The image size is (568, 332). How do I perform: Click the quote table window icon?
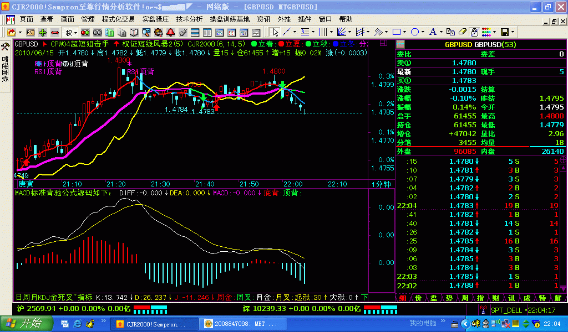click(244, 33)
